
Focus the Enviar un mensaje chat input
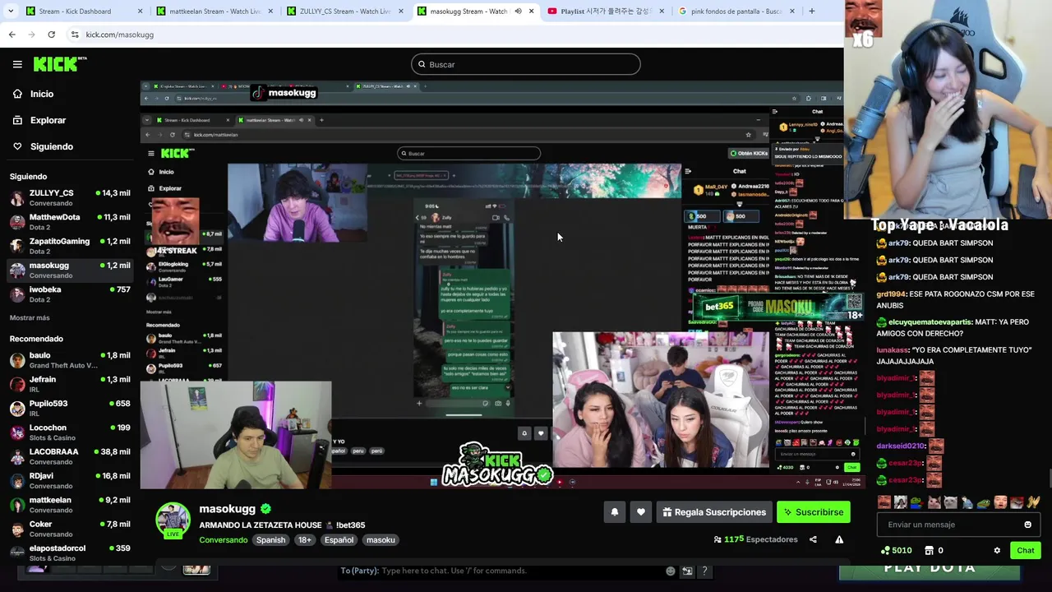click(957, 525)
